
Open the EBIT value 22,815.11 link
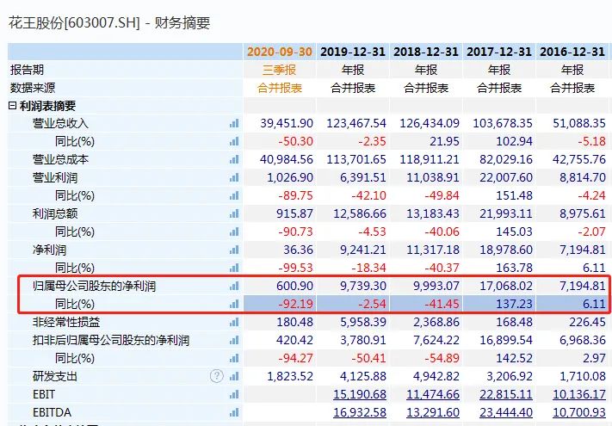pyautogui.click(x=506, y=394)
